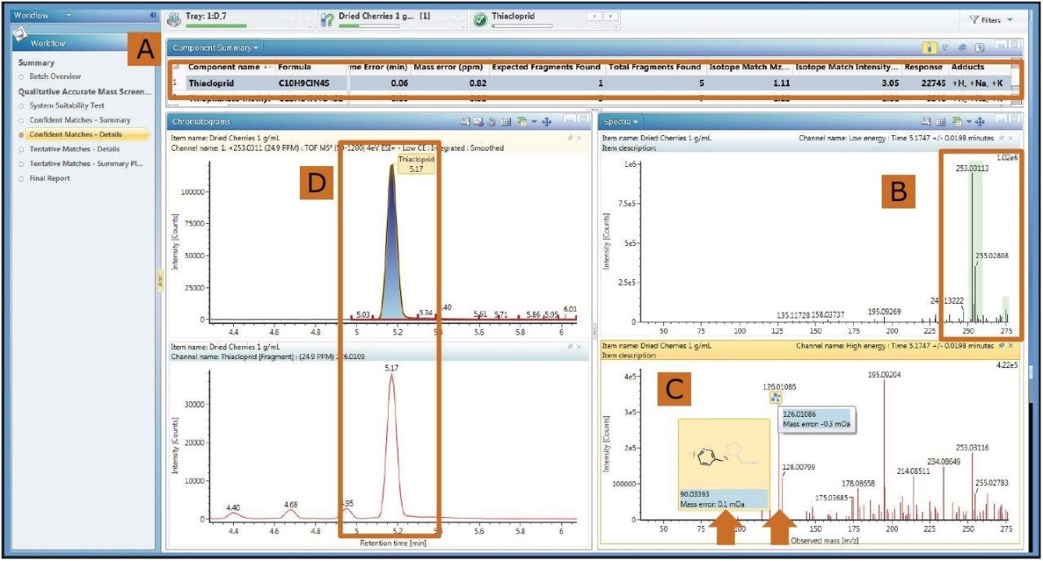Click the hash icon in Component Summary toolbar
1043x561 pixels.
[962, 48]
